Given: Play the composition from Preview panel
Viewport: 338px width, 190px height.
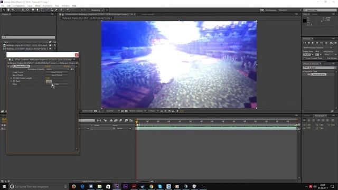Looking at the screenshot, I should click(313, 43).
